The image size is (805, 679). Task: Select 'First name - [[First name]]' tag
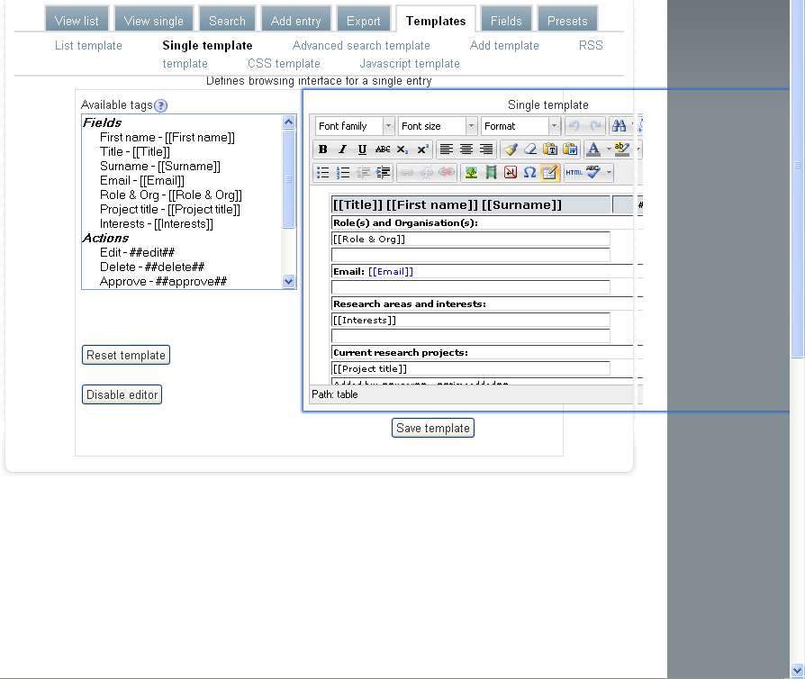point(167,138)
